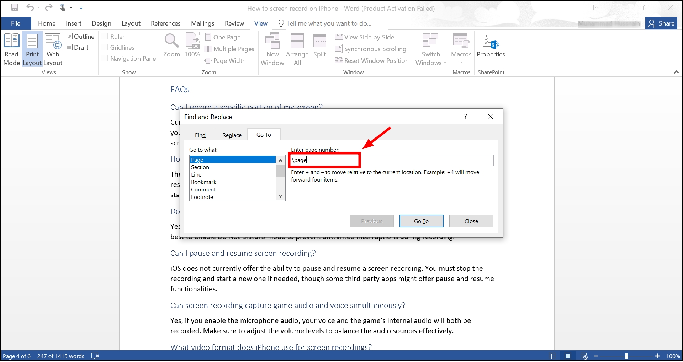
Task: Switch to Draft view
Action: click(77, 47)
